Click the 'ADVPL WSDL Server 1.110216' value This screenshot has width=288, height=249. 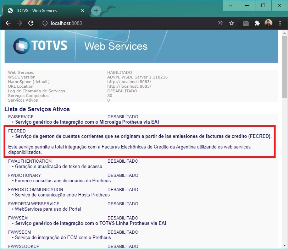[137, 77]
